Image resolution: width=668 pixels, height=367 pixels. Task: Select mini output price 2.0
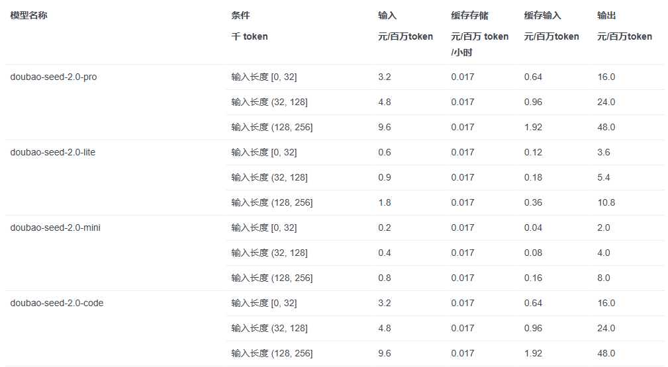coord(604,227)
